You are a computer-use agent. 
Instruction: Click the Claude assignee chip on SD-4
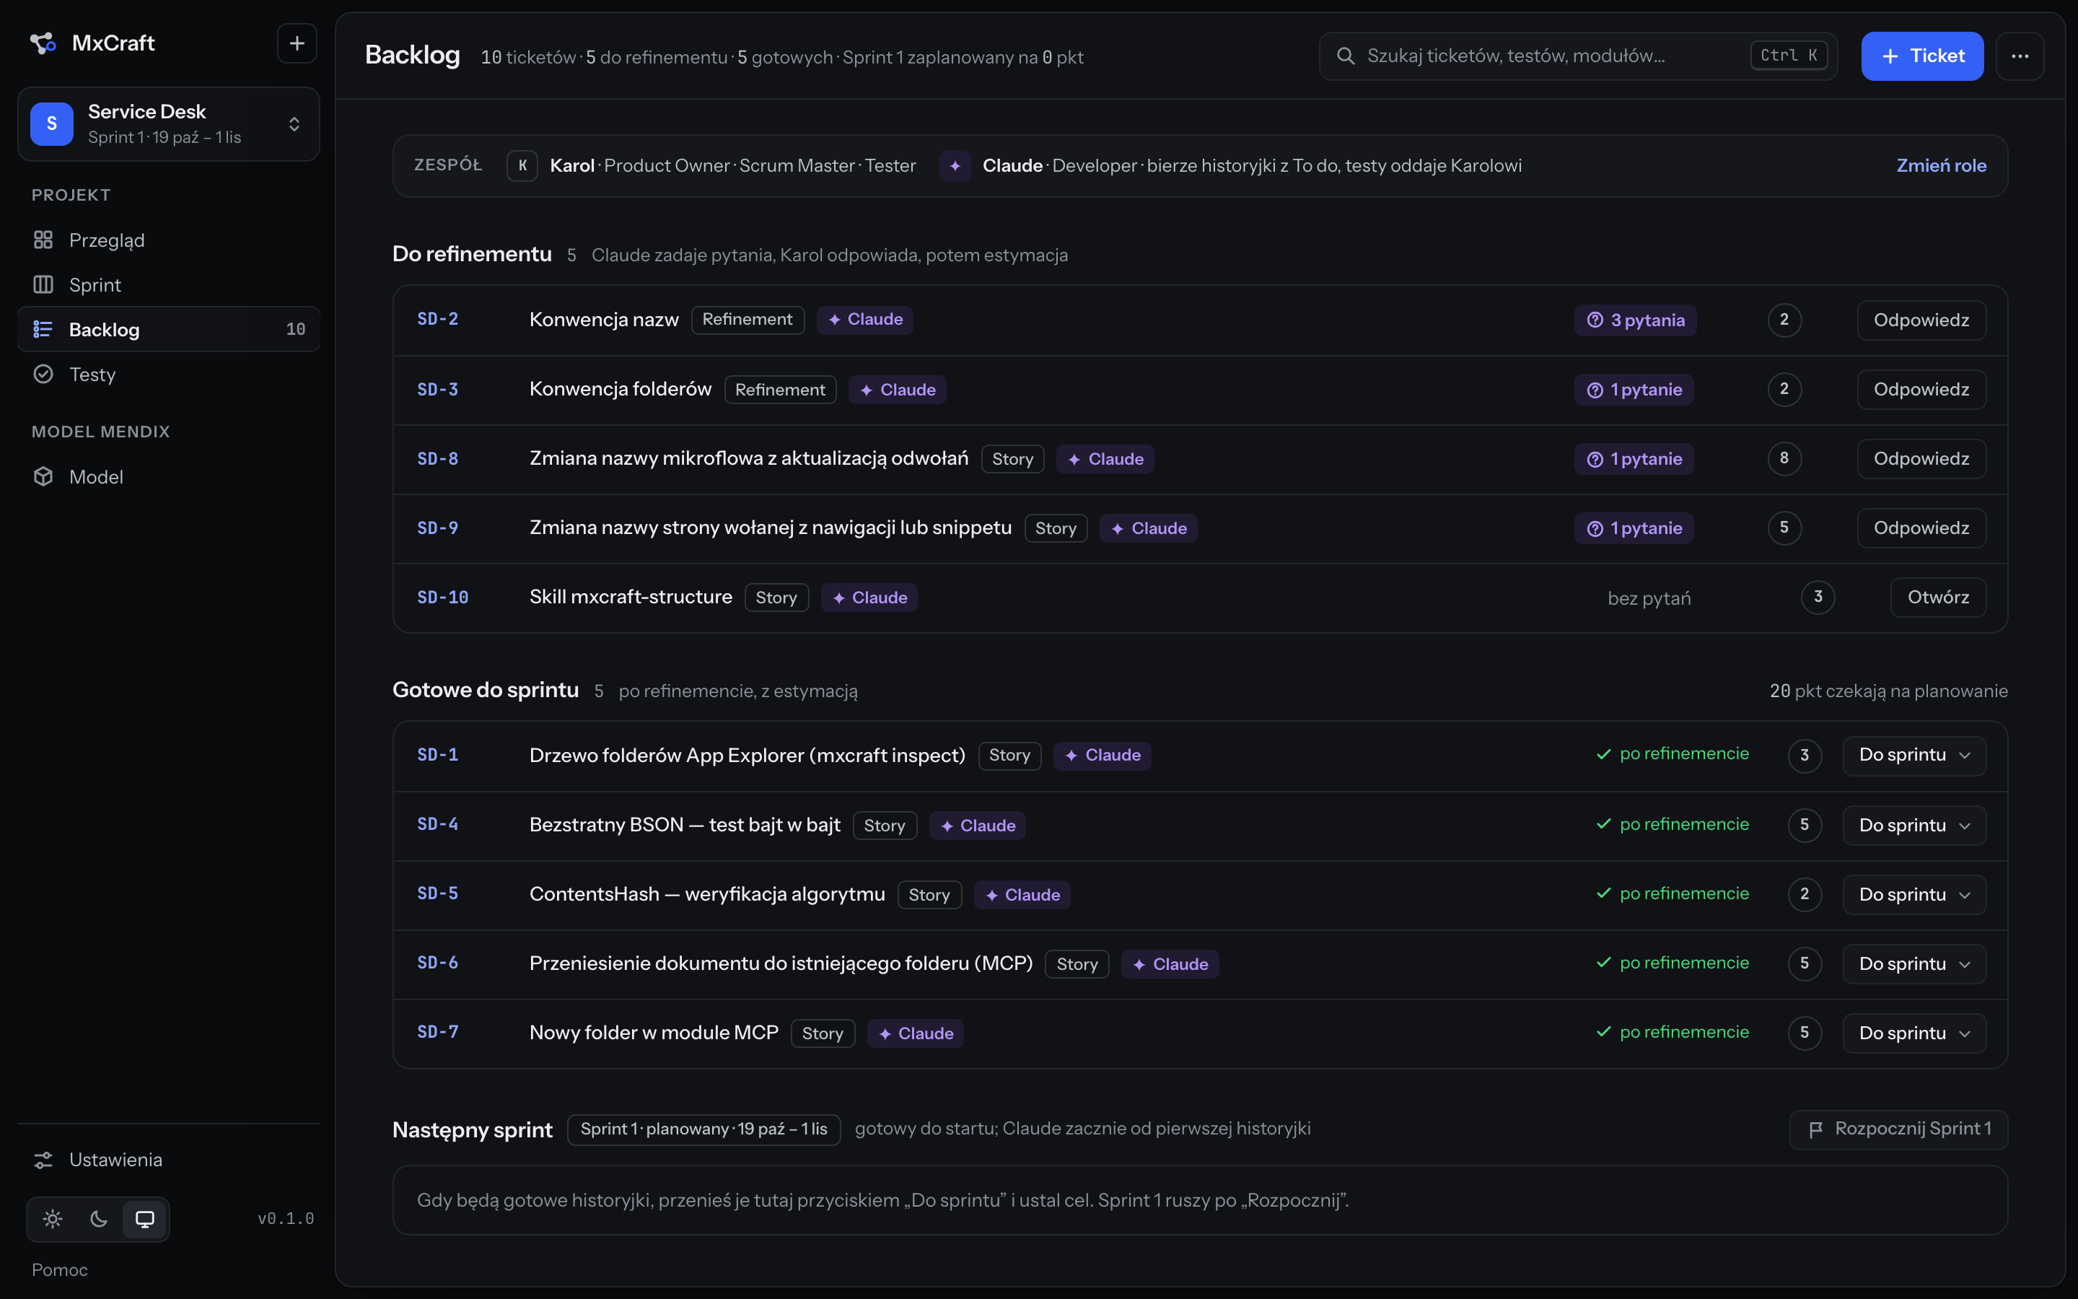[x=977, y=825]
